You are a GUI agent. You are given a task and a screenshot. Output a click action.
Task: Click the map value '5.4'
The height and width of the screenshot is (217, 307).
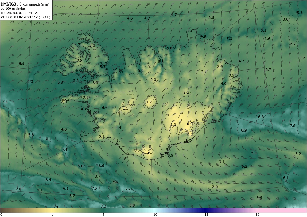(254, 153)
